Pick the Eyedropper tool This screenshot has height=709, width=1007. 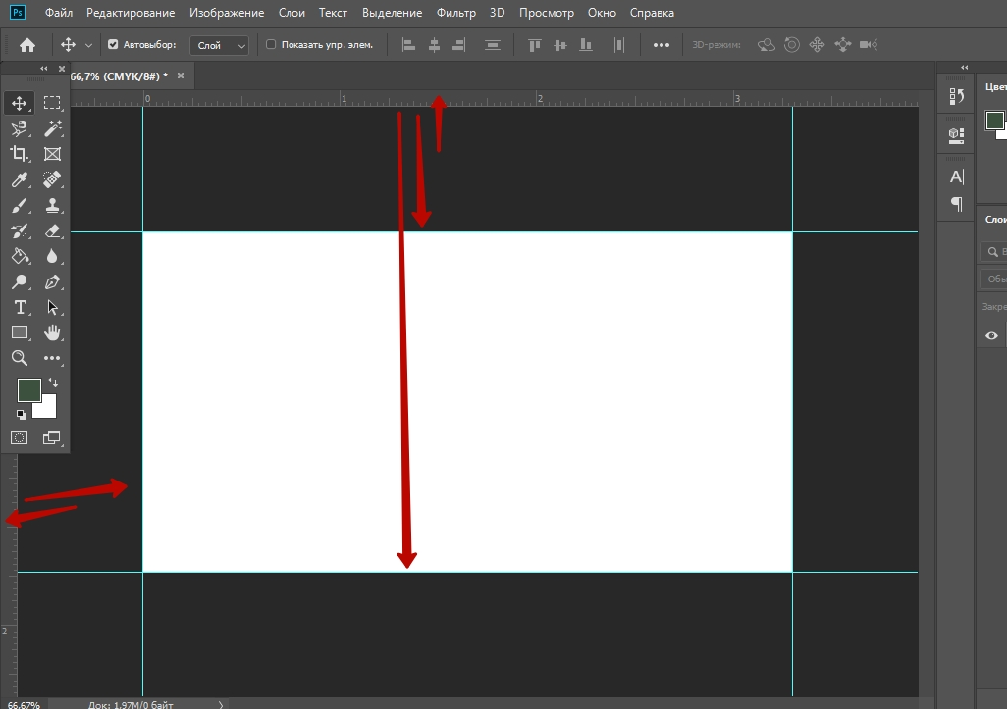[x=20, y=179]
